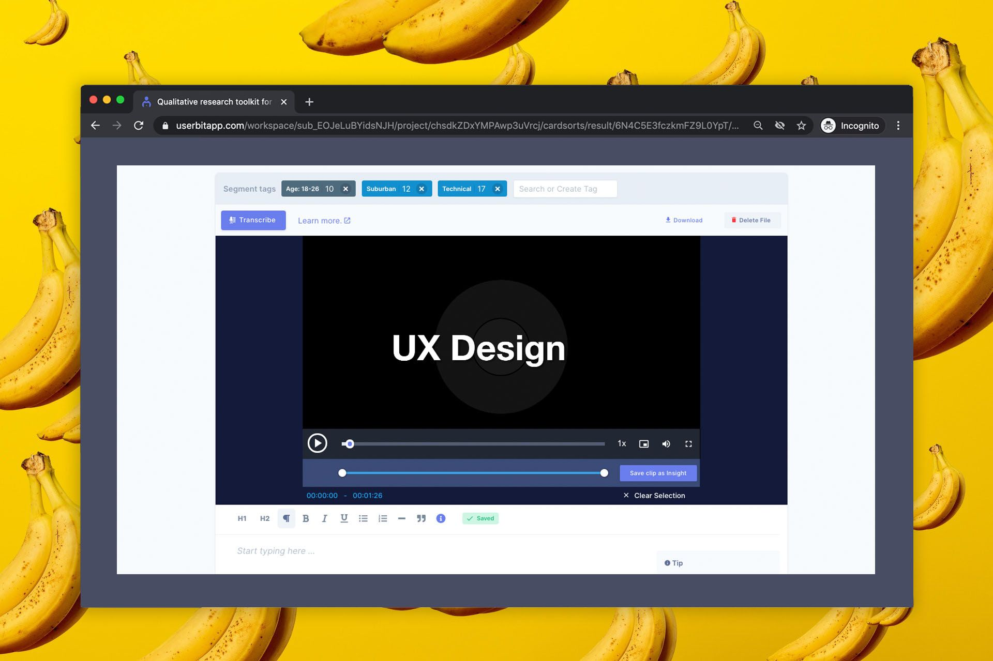This screenshot has width=993, height=661.
Task: Save clip as Insight
Action: click(x=658, y=473)
